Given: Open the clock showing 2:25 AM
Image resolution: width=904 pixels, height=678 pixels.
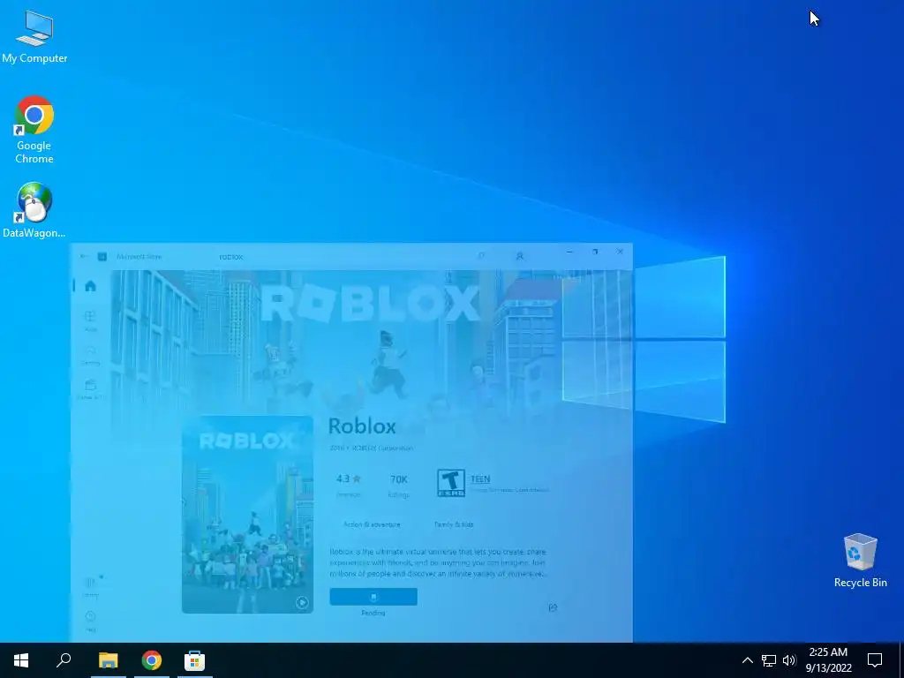Looking at the screenshot, I should coord(828,660).
